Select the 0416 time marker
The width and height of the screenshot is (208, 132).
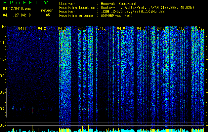(x=121, y=28)
